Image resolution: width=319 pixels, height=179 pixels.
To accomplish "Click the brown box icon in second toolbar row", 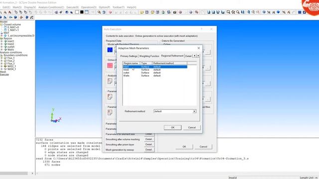I will tap(21, 17).
